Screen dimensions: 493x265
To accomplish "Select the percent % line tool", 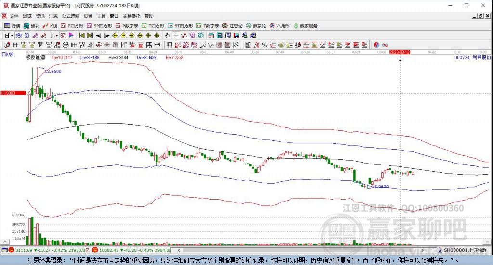I will click(264, 45).
